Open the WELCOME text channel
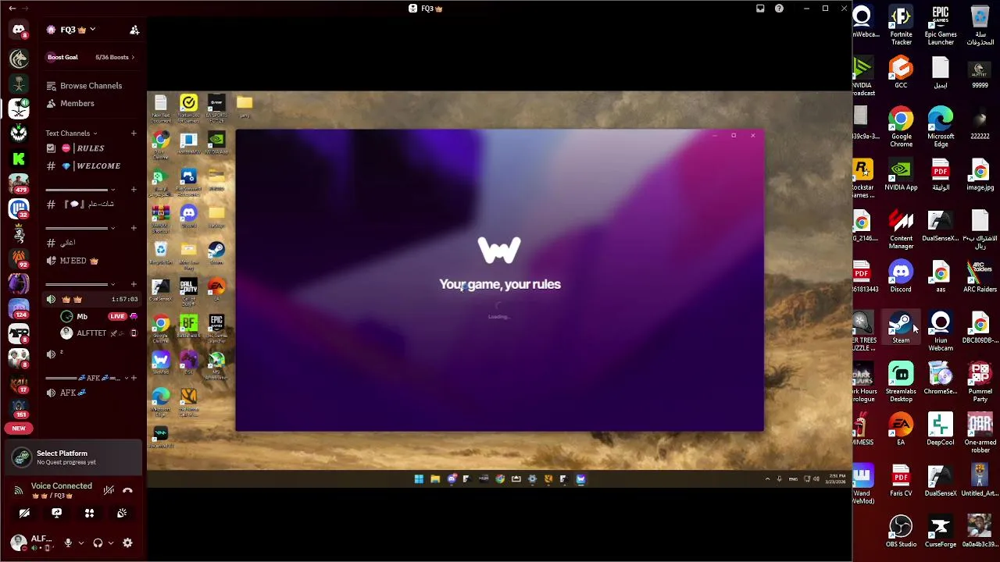This screenshot has width=1000, height=562. (x=91, y=165)
